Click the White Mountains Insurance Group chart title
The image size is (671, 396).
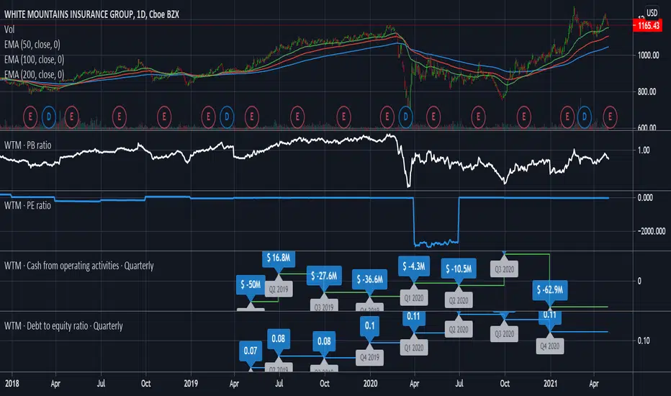(91, 14)
